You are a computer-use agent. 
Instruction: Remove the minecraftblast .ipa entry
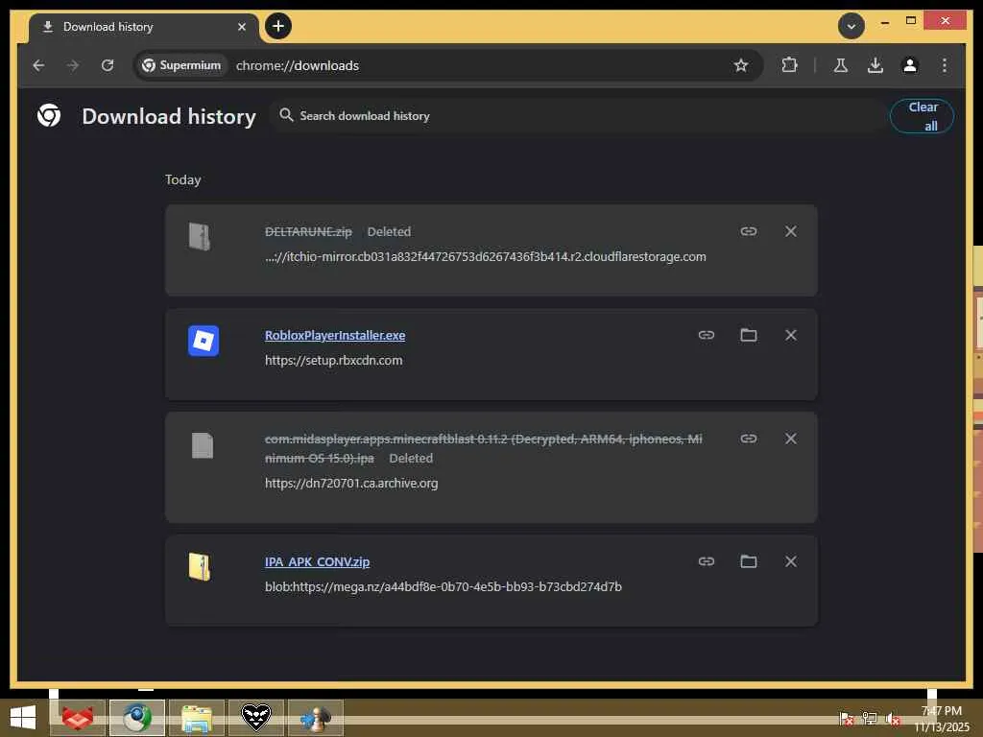coord(791,439)
